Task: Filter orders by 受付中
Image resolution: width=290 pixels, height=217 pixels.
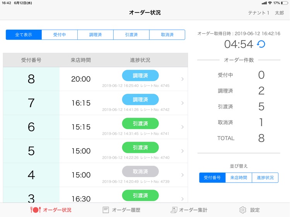Action: (x=60, y=35)
